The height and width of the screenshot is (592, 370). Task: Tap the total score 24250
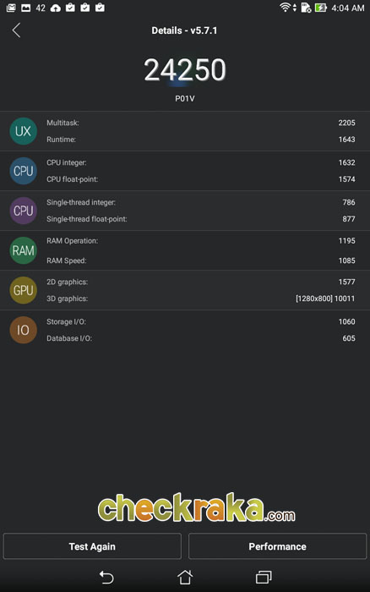[x=185, y=70]
